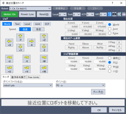The width and height of the screenshot is (126, 114).
Task: Toggle Motor: On button
Action: [x=9, y=14]
